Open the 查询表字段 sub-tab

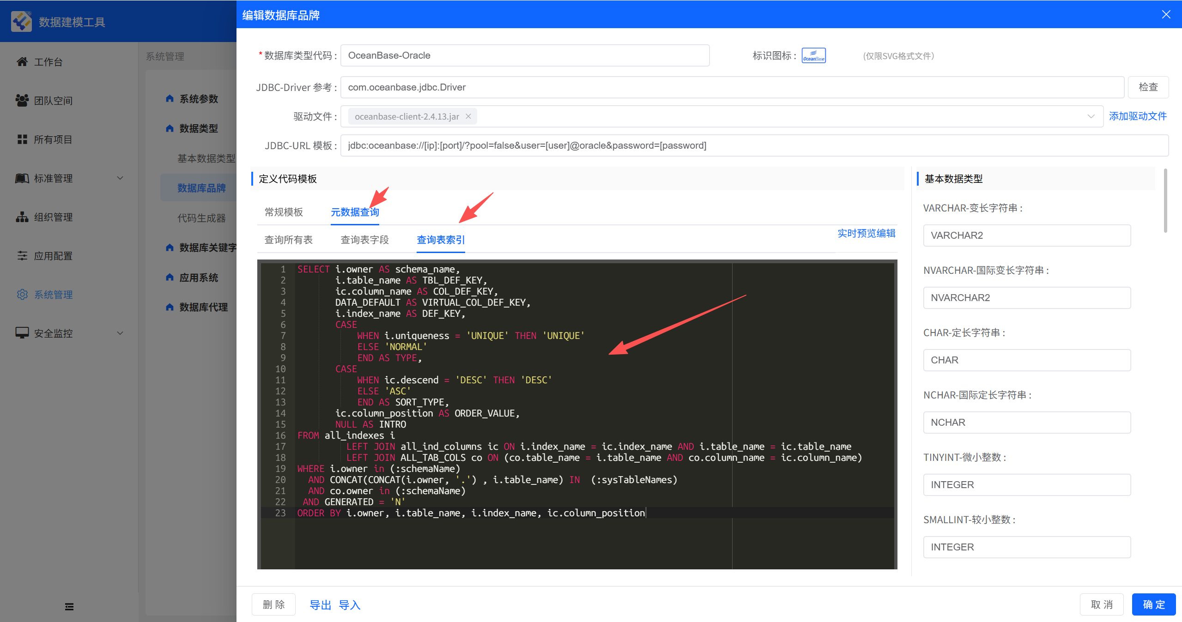[364, 240]
